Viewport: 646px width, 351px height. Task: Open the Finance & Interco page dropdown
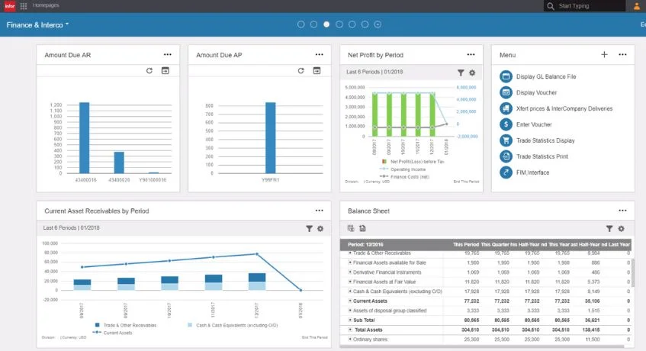pos(37,24)
